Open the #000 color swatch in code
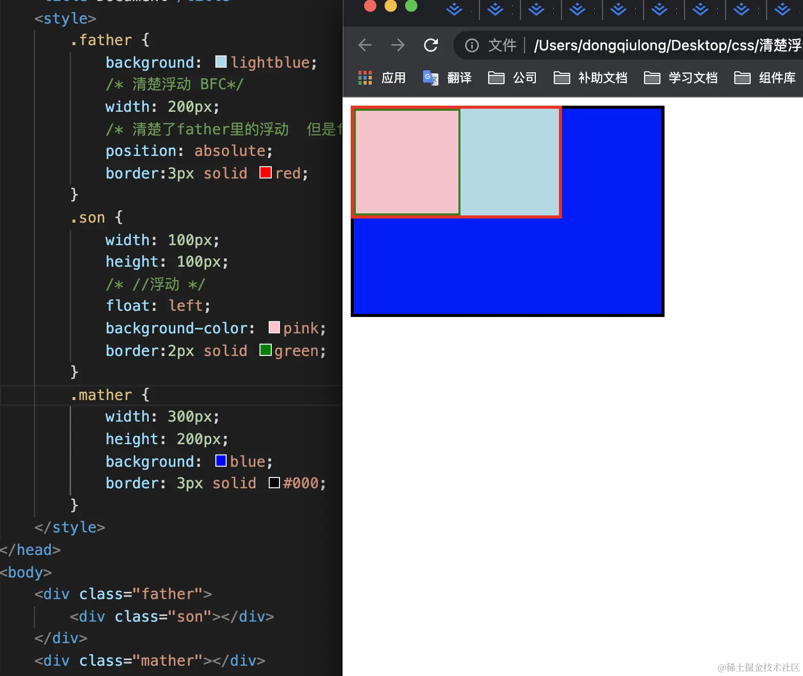 click(x=274, y=483)
